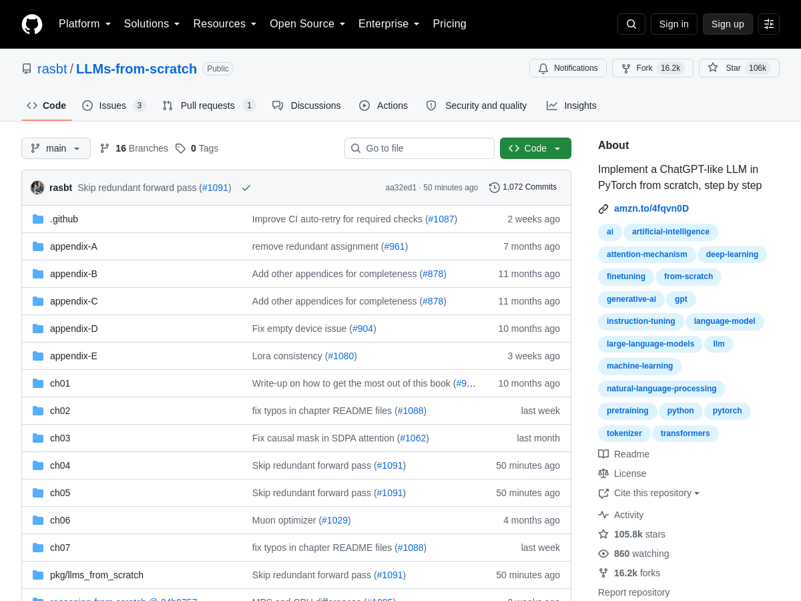This screenshot has height=601, width=801.
Task: Open the Pricing link
Action: pos(450,24)
